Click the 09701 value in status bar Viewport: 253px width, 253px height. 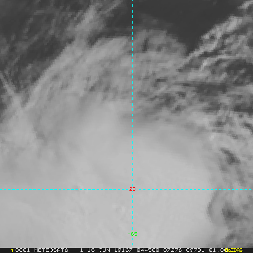195,250
